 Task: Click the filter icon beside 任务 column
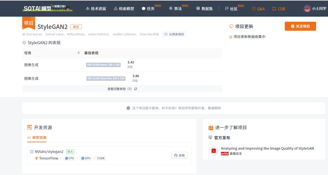tap(79, 53)
